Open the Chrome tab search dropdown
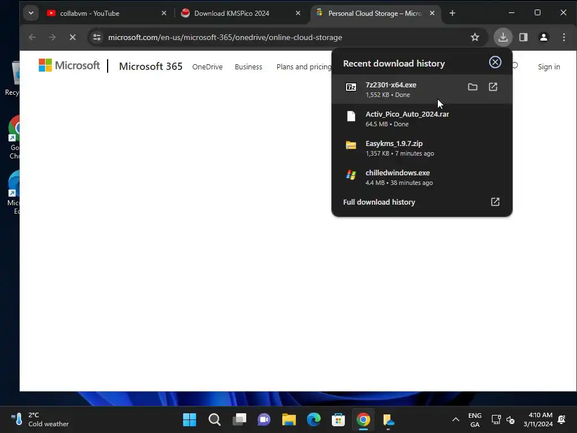 pyautogui.click(x=31, y=14)
